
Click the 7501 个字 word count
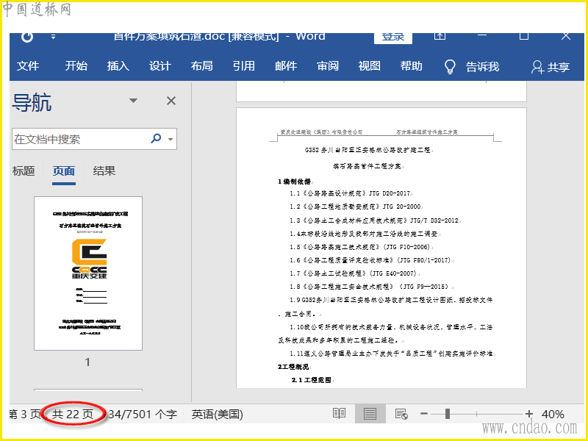(143, 415)
